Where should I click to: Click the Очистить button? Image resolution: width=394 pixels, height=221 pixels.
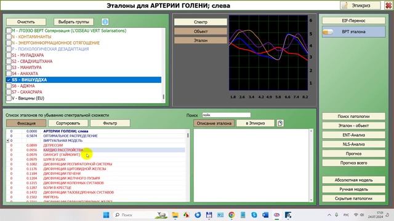(x=26, y=22)
